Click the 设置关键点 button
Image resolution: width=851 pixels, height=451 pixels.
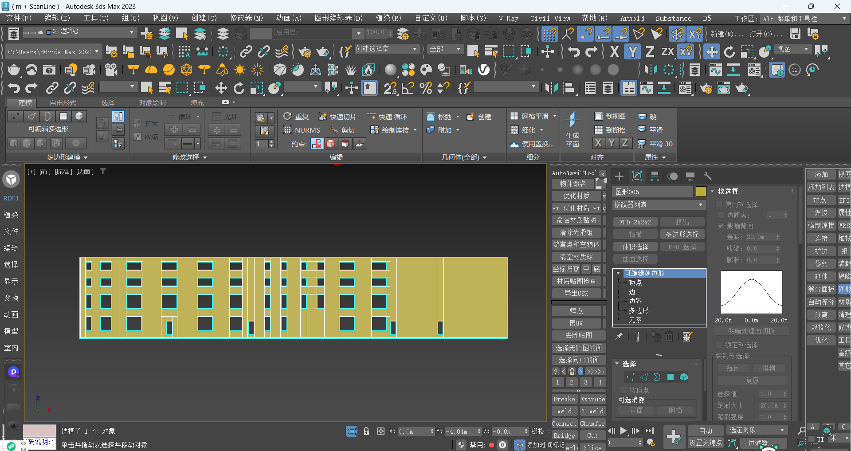pyautogui.click(x=706, y=443)
